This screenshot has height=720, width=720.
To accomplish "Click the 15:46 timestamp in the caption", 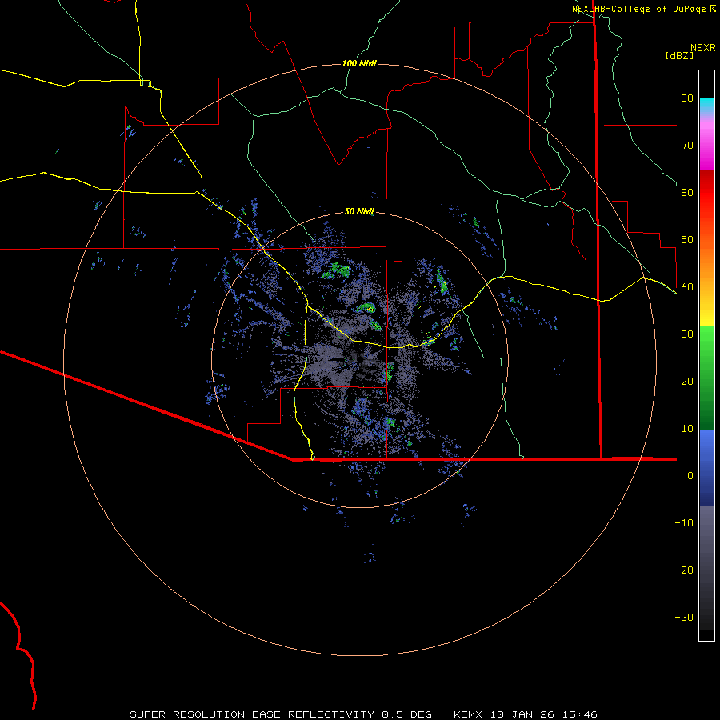I will click(578, 714).
